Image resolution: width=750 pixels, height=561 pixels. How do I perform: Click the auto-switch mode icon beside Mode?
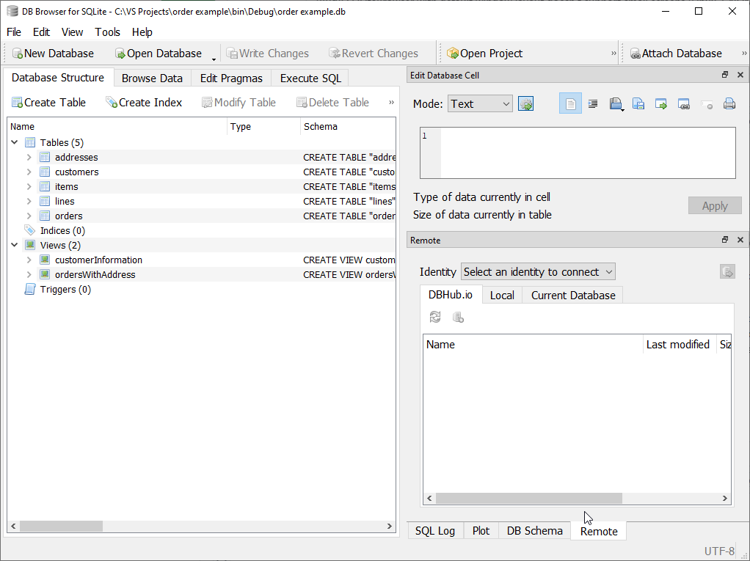pyautogui.click(x=525, y=103)
